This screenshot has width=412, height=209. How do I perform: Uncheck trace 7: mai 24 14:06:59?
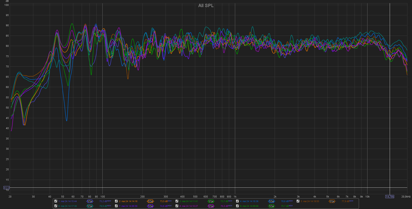(x=116, y=206)
